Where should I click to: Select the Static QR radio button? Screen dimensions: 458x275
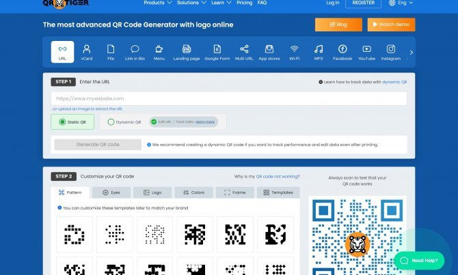(62, 122)
